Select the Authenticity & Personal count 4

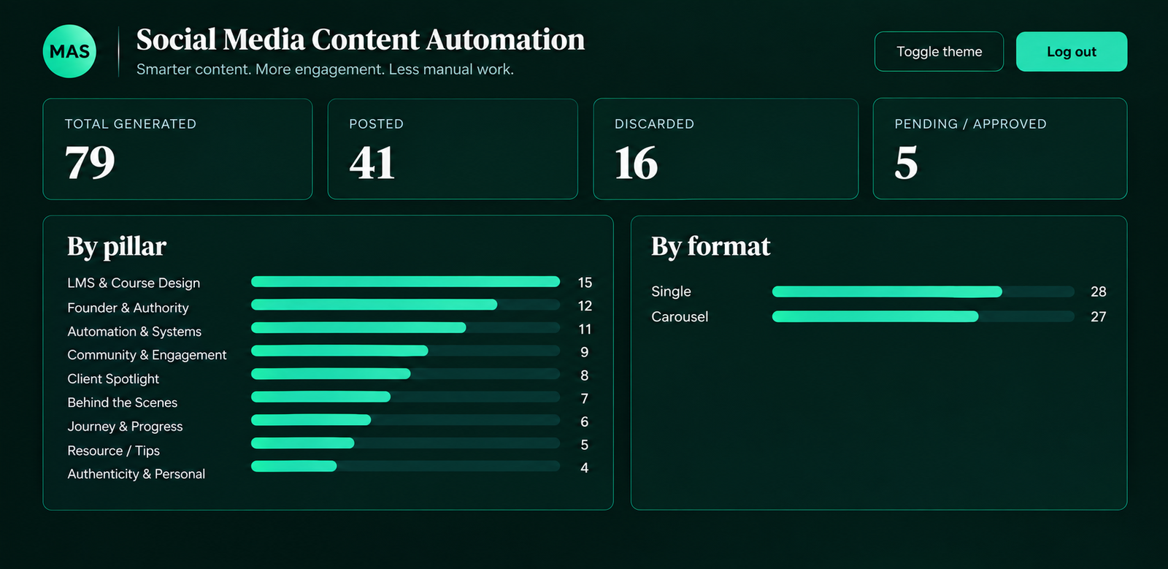[x=584, y=467]
